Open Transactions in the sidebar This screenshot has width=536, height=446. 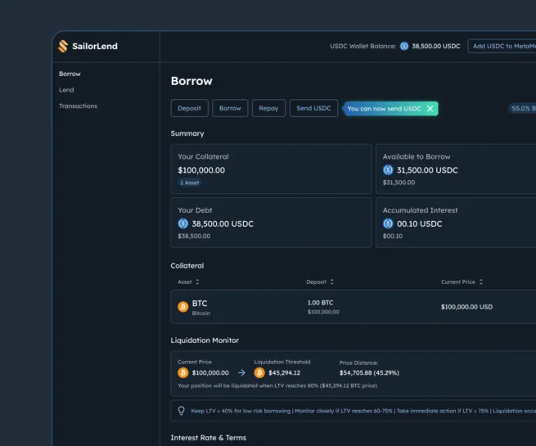tap(78, 106)
